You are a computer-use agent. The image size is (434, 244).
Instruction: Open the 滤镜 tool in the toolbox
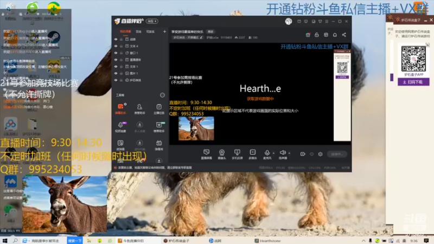tap(120, 145)
